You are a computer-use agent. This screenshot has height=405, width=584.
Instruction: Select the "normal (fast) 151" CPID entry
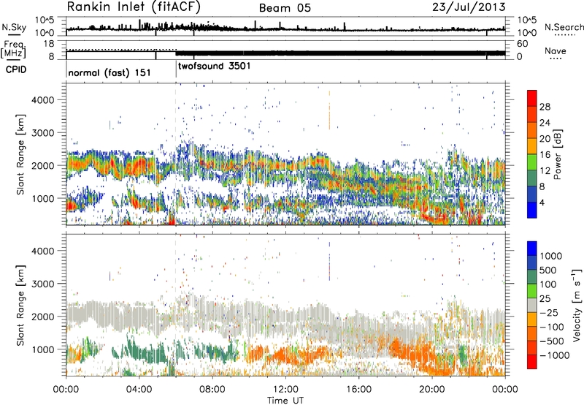point(109,72)
